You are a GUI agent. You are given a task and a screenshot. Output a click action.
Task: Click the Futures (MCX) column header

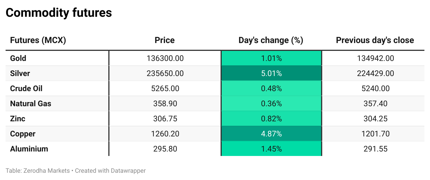coord(38,40)
